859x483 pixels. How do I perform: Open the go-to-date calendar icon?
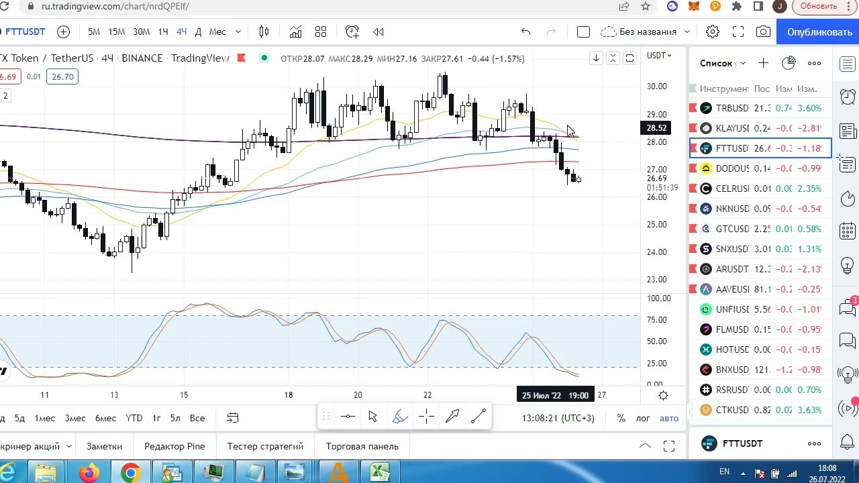[x=233, y=418]
